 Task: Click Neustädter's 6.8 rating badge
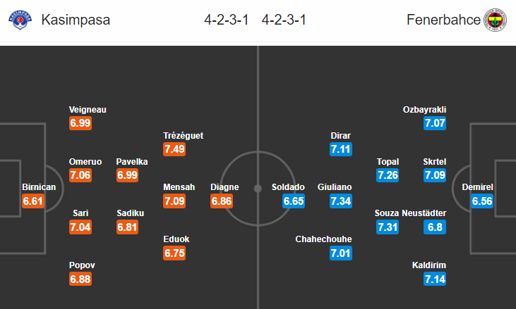click(x=435, y=227)
